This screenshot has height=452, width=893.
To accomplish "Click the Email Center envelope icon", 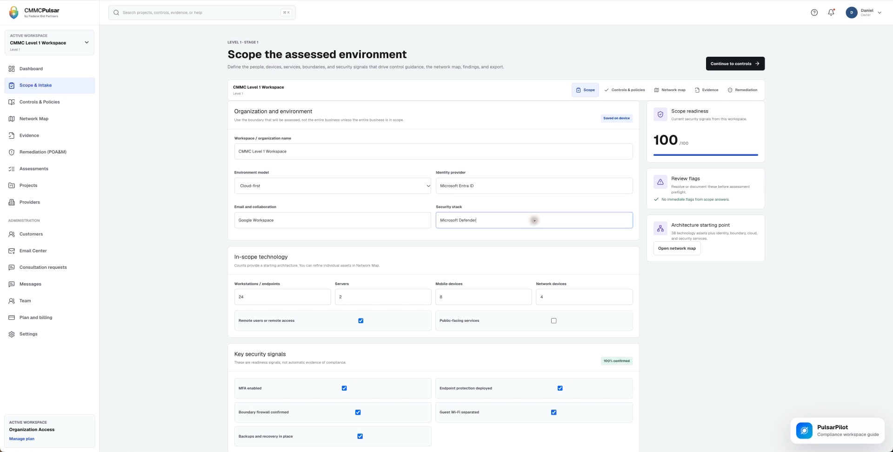I will [12, 251].
